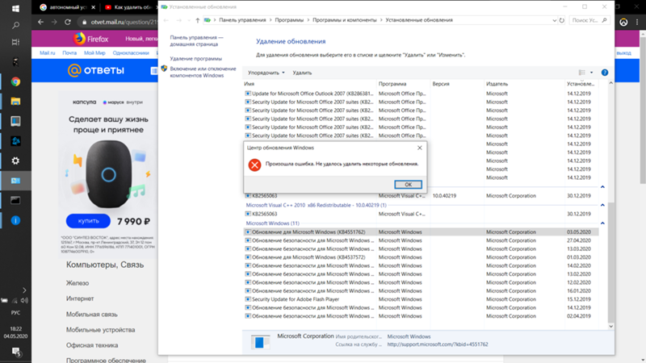The width and height of the screenshot is (646, 363).
Task: Launch Google Chrome from the taskbar
Action: click(x=15, y=81)
